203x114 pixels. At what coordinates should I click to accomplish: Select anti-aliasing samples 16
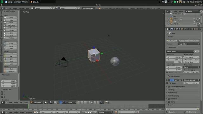(x=180, y=80)
